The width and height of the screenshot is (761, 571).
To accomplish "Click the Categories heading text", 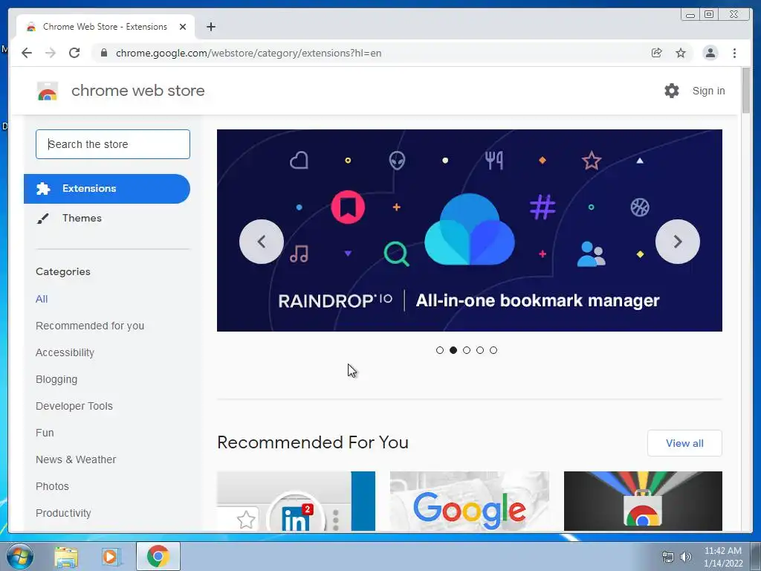I will click(63, 271).
